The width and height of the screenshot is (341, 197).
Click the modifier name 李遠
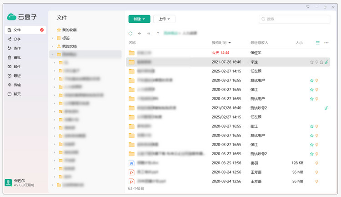coord(254,62)
